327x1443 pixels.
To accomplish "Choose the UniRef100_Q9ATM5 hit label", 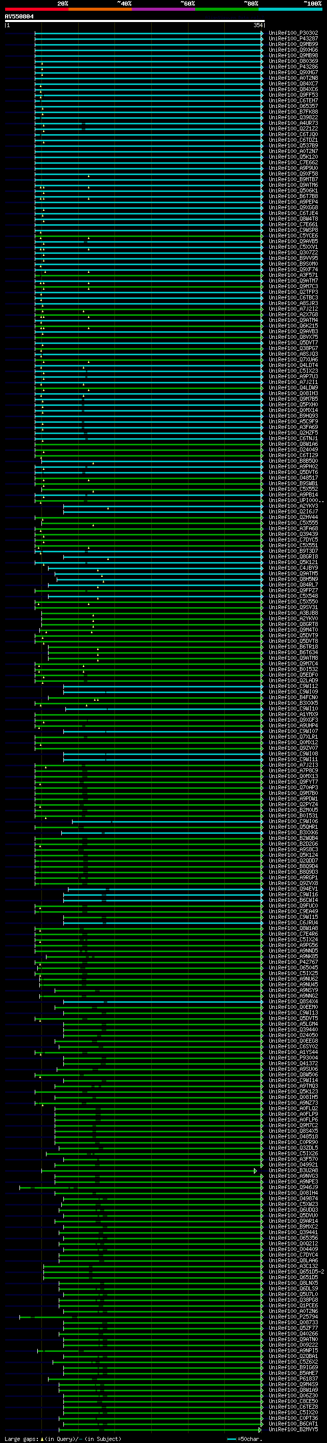I will click(x=293, y=574).
